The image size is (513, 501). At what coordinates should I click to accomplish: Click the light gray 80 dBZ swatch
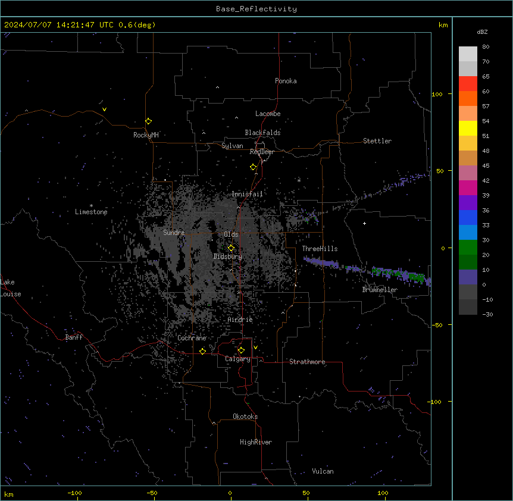(468, 54)
